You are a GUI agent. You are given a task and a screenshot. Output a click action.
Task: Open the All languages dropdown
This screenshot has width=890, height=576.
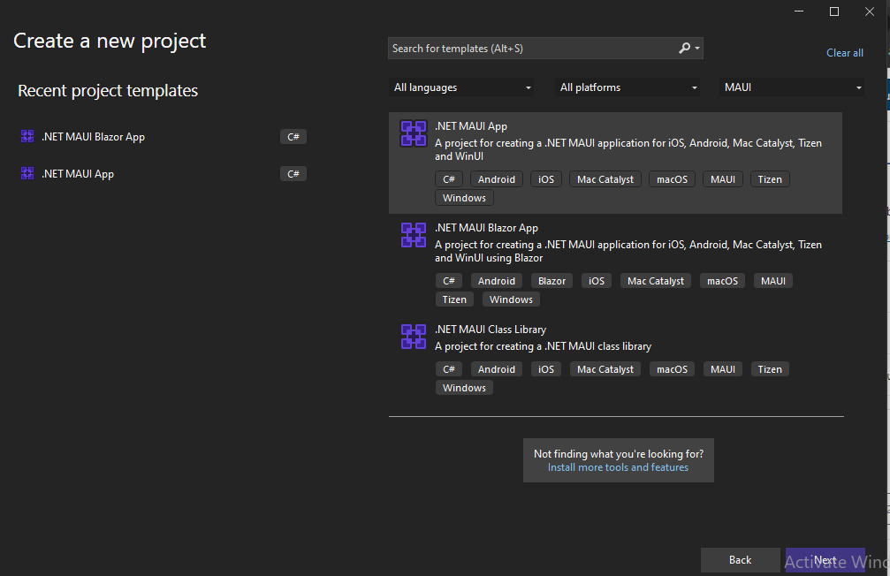(462, 87)
